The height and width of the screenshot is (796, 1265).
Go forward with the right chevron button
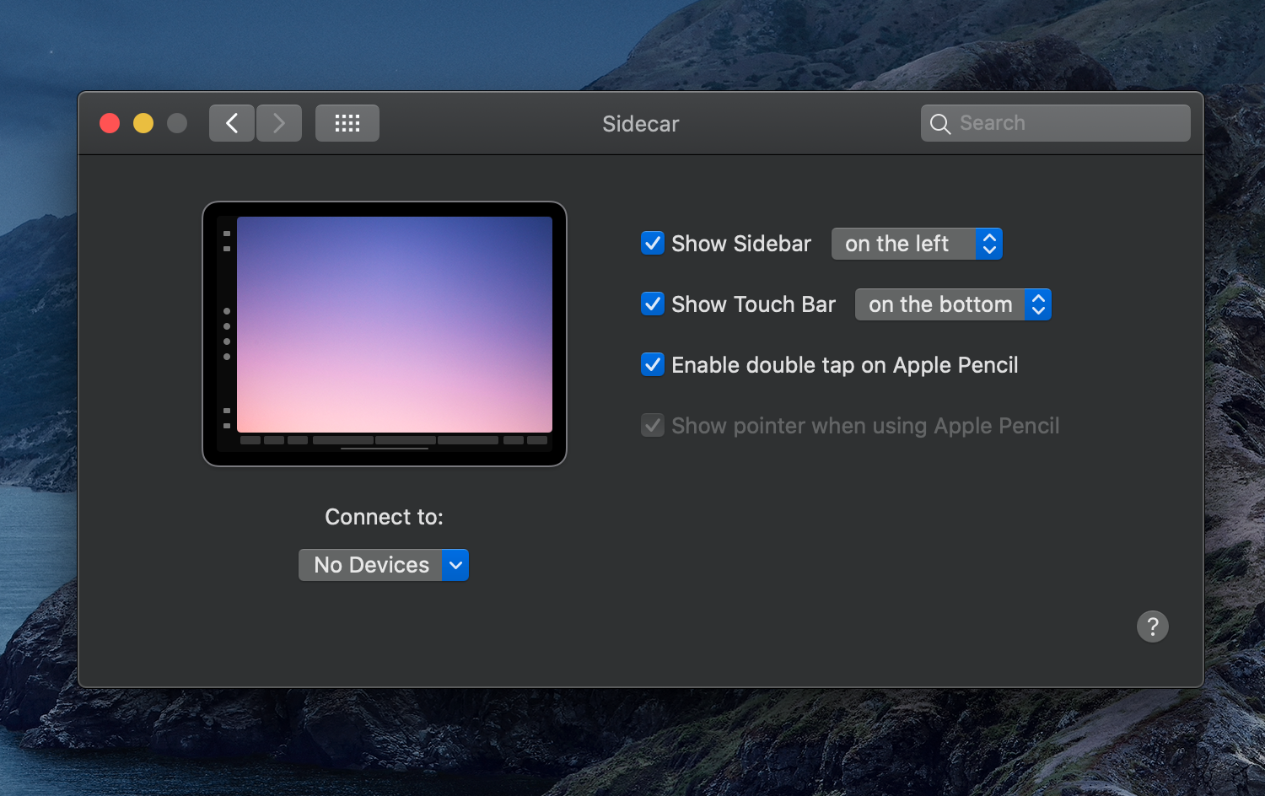point(279,123)
